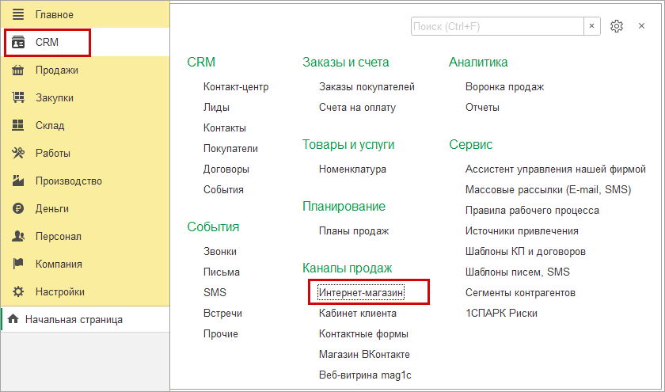This screenshot has height=392, width=665.
Task: Click the cart icon for Закупки
Action: pos(19,98)
